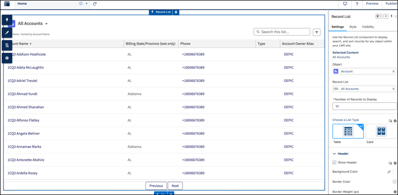398x195 pixels.
Task: Open the Theme paintbrush panel
Action: [7, 33]
